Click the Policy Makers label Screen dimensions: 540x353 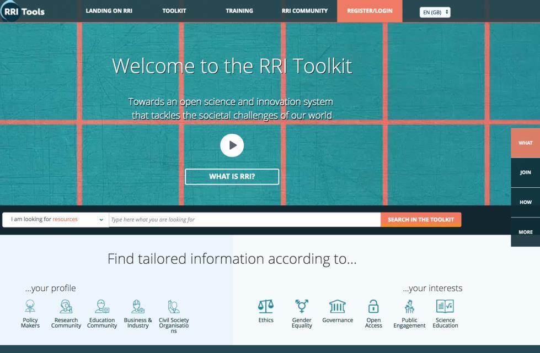pyautogui.click(x=30, y=323)
